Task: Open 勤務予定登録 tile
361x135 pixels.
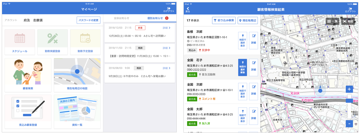Action: (x=85, y=42)
